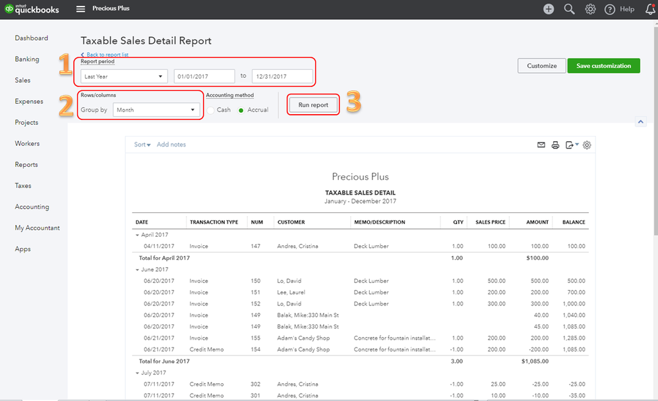Open the Last Year report period dropdown
Image resolution: width=658 pixels, height=401 pixels.
point(123,77)
